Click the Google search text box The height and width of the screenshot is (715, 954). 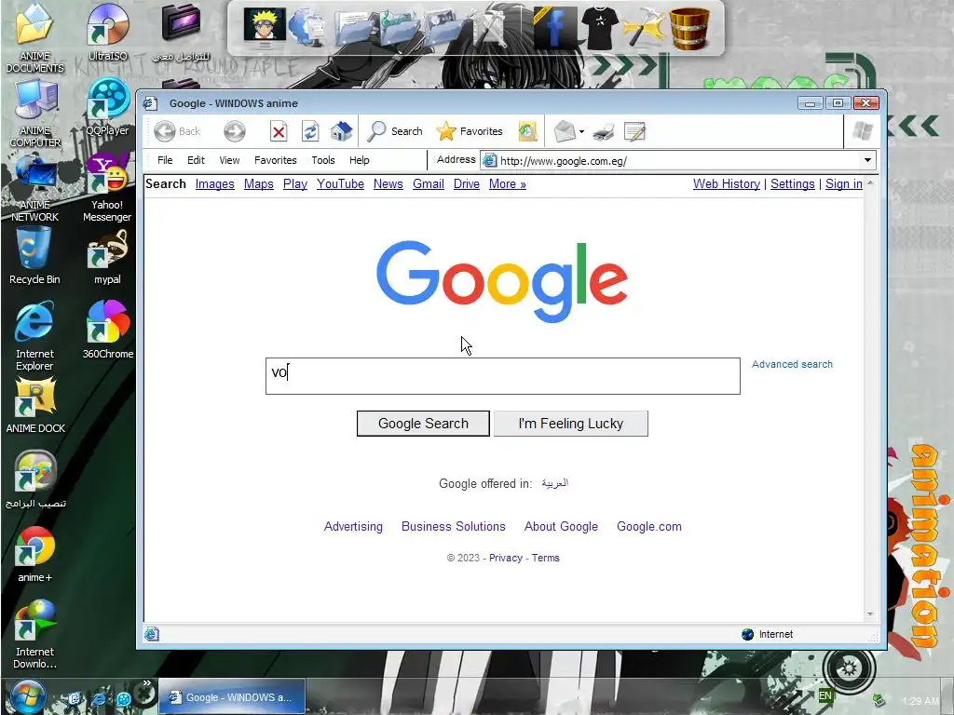tap(502, 376)
